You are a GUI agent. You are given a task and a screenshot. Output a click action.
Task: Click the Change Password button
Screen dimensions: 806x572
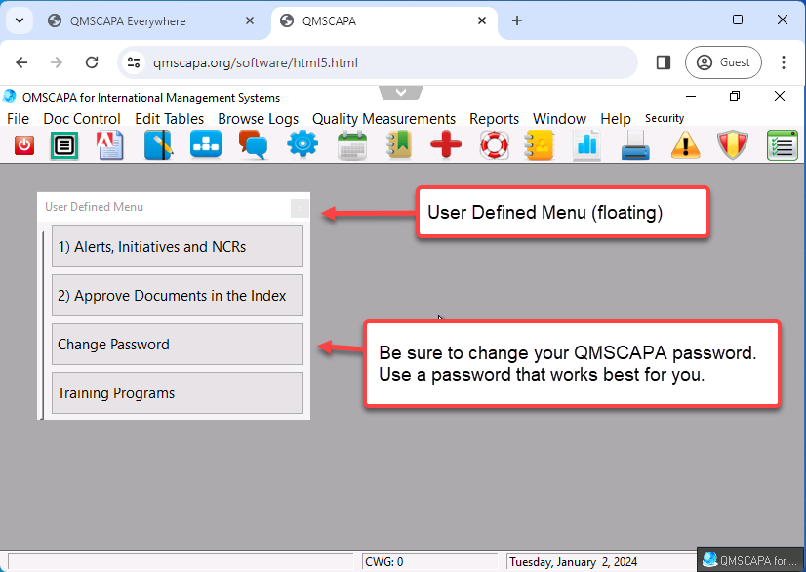178,345
